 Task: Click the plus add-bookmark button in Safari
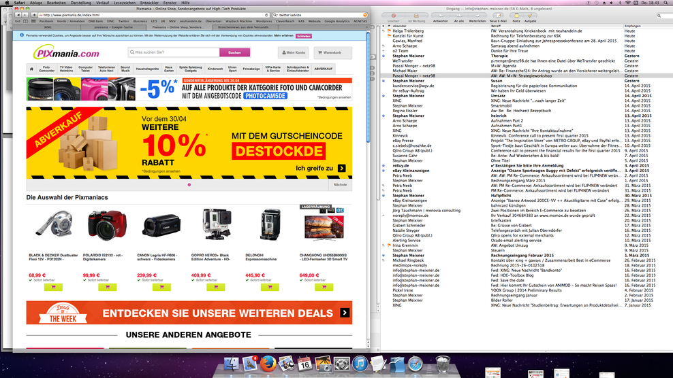point(34,15)
